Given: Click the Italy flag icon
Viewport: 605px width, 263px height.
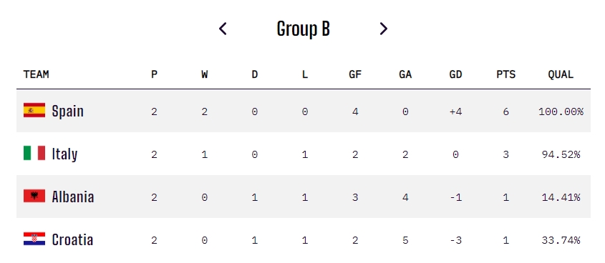Looking at the screenshot, I should [x=34, y=153].
